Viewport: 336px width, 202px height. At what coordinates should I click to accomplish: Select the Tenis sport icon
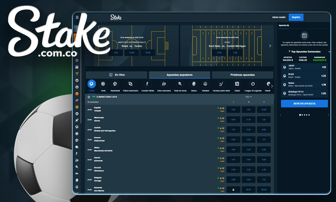coord(103,84)
